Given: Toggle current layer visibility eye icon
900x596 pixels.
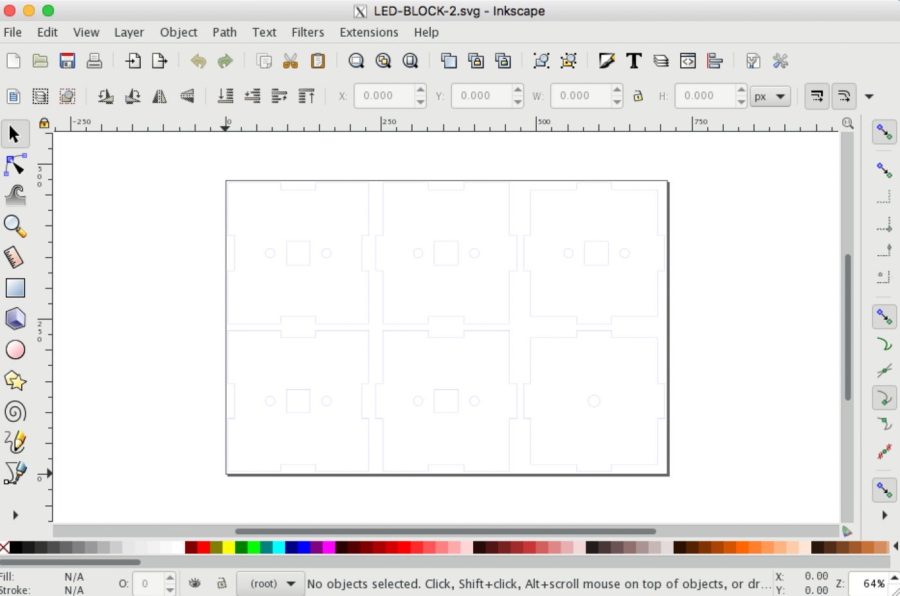Looking at the screenshot, I should click(x=195, y=583).
